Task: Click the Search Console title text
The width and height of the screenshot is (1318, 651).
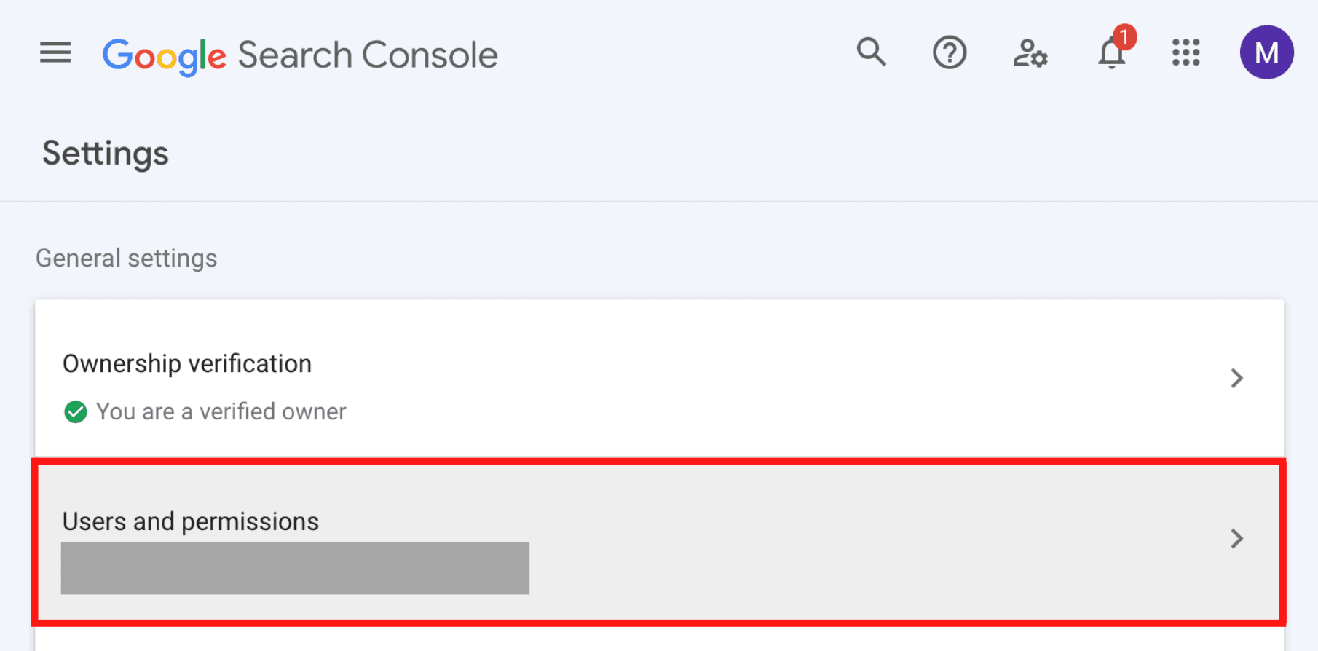Action: 368,55
